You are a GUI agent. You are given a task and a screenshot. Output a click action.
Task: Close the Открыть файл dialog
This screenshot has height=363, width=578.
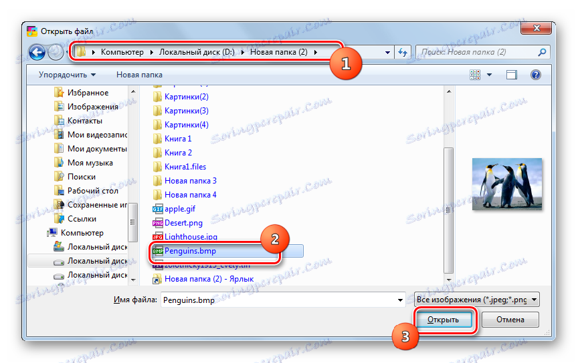pos(537,28)
